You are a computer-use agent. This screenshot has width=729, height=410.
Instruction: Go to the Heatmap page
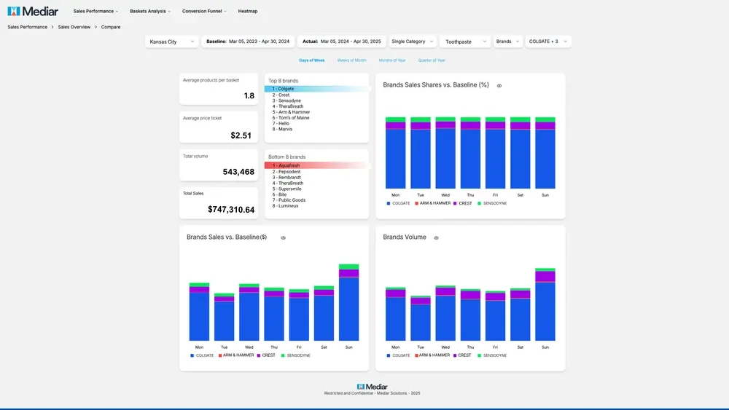point(247,11)
